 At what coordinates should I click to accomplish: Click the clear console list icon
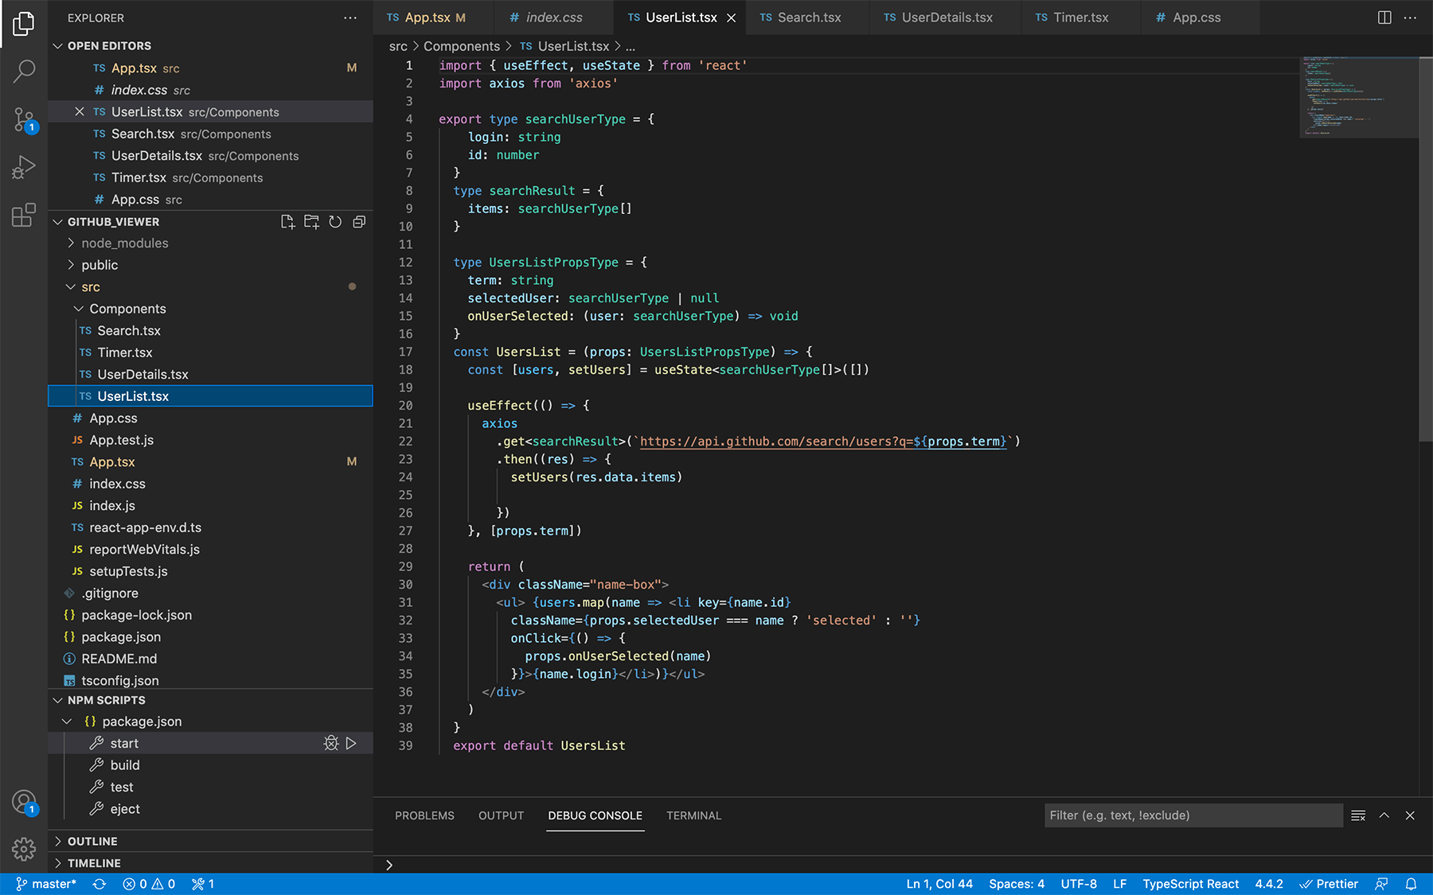pos(1358,815)
